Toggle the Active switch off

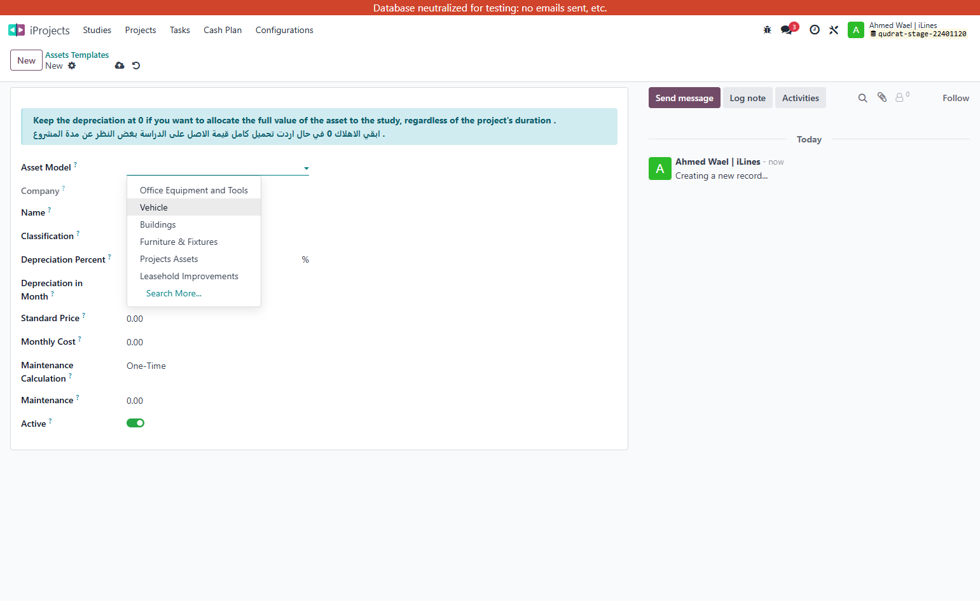(x=135, y=423)
